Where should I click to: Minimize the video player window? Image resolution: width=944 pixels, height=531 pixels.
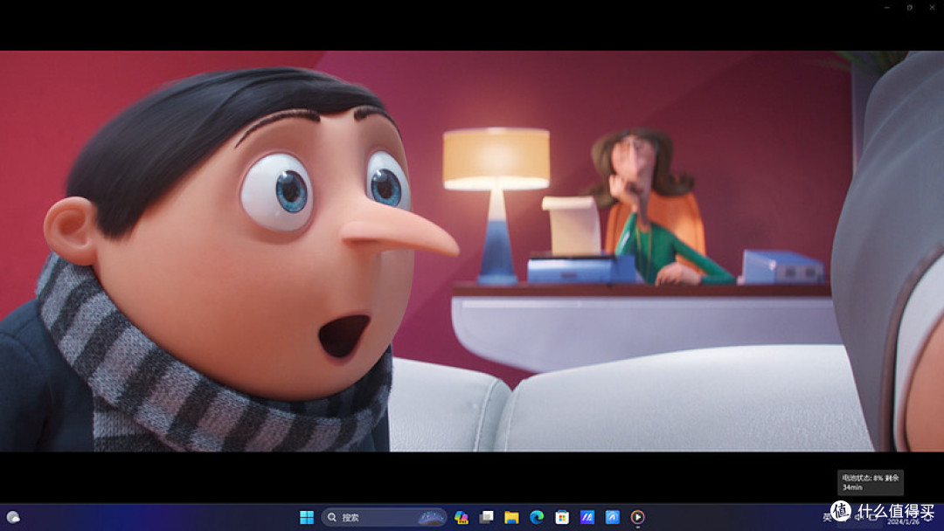point(887,7)
